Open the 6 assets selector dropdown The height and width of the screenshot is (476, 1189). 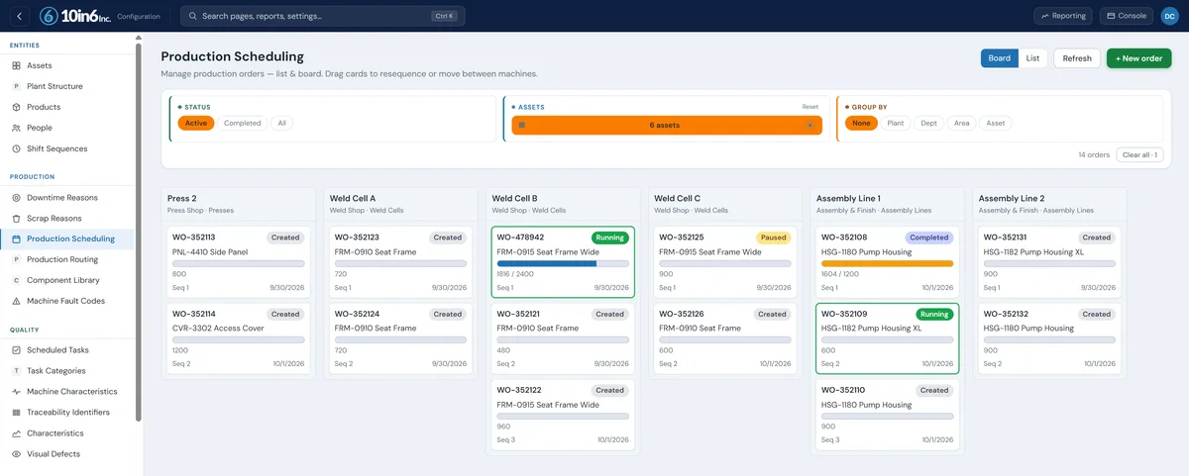coord(667,125)
